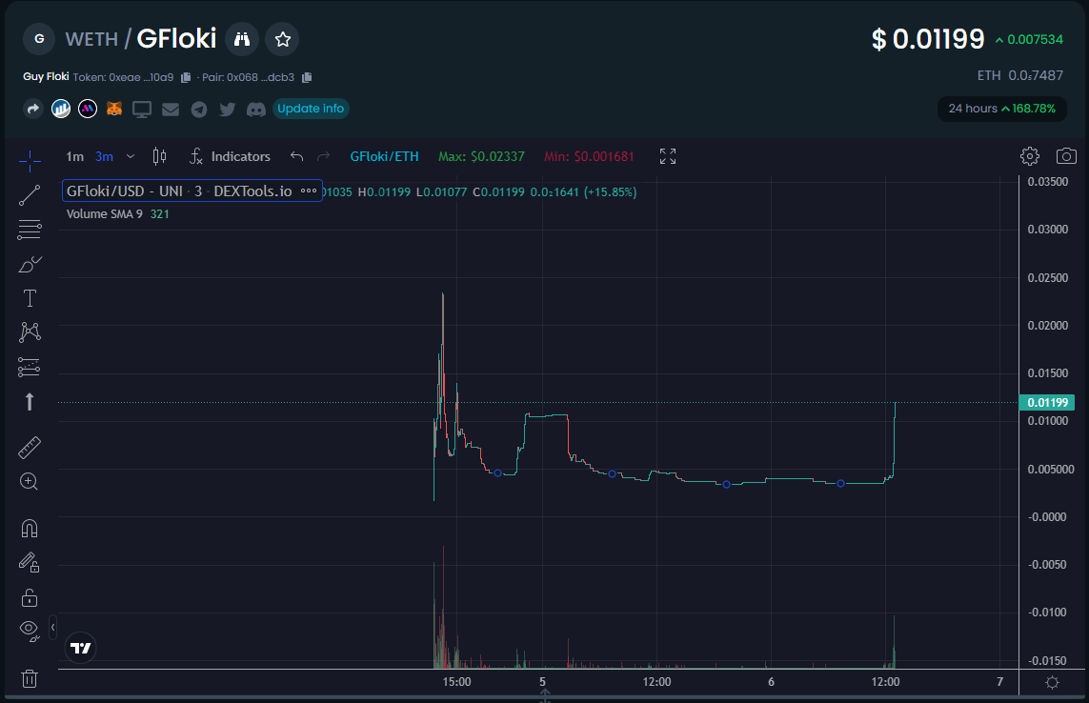
Task: Select the crosshair cursor tool
Action: (x=30, y=161)
